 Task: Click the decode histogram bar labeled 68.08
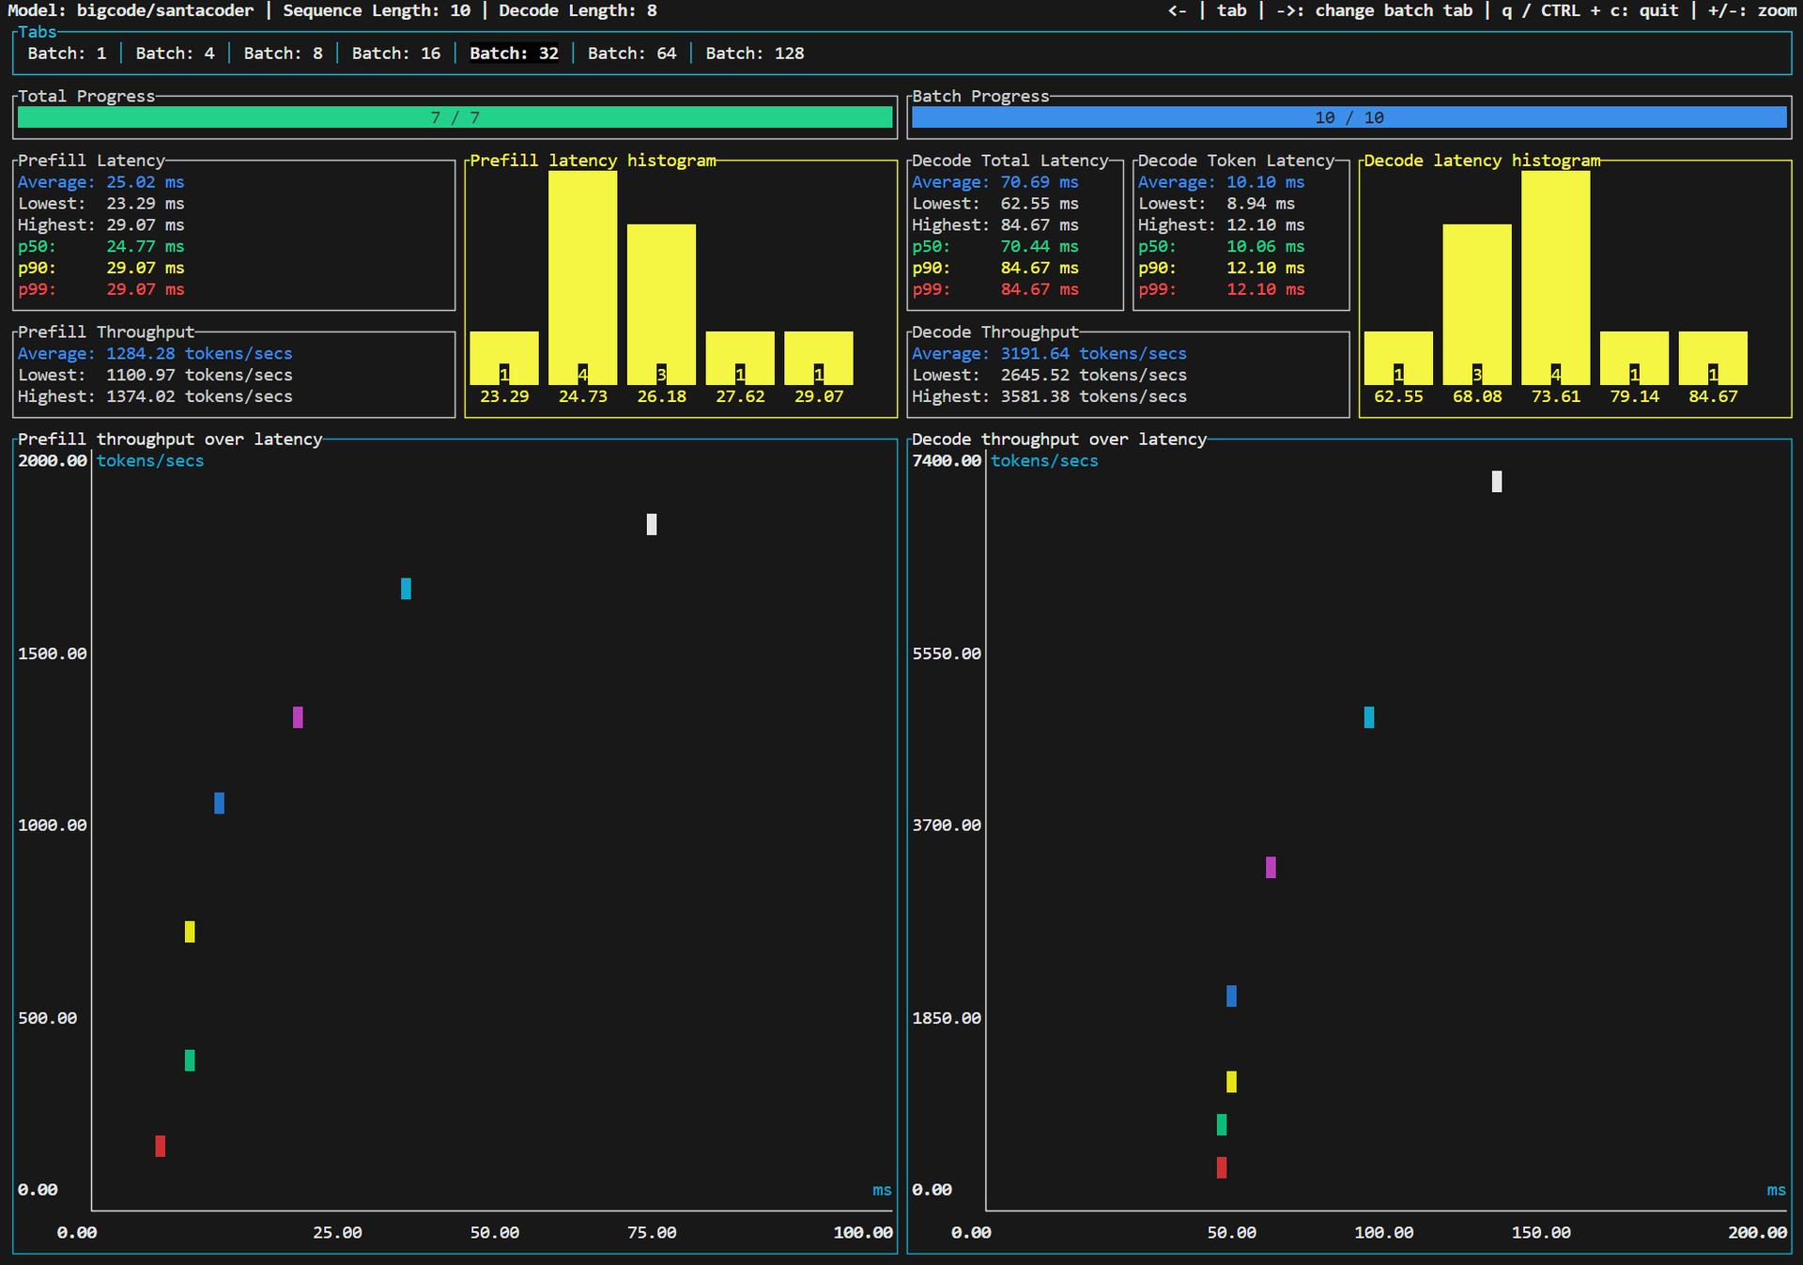click(1477, 304)
